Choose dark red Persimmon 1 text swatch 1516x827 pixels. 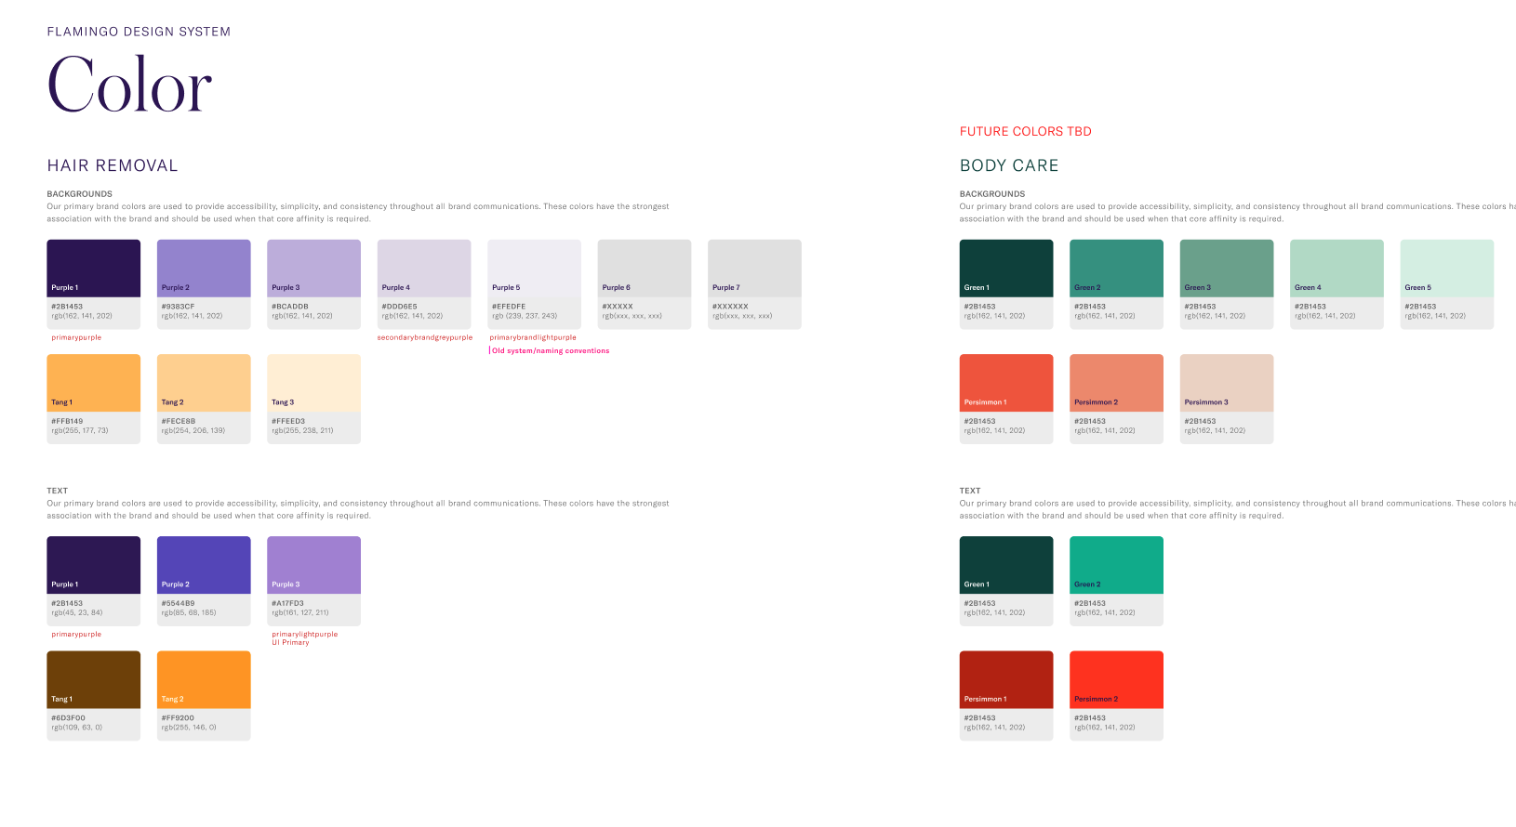click(1006, 695)
